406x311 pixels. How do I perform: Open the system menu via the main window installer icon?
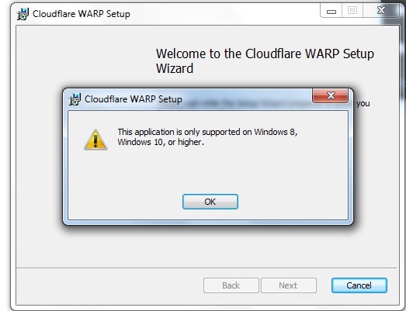[23, 14]
